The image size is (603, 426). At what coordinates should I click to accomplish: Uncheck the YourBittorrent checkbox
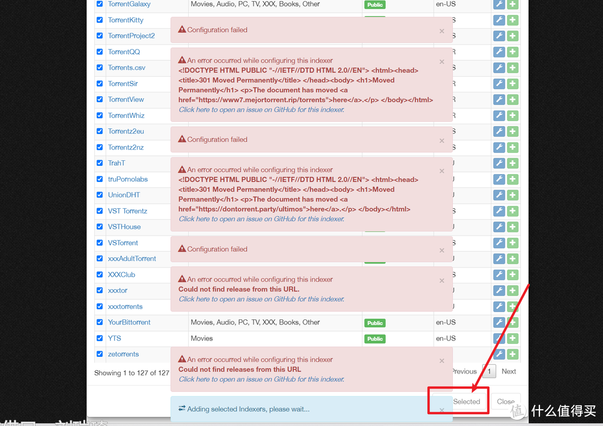99,322
